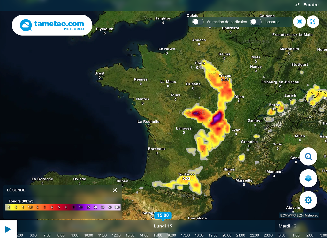The width and height of the screenshot is (327, 238).
Task: Click the Lundi 15 day label
Action: pyautogui.click(x=163, y=226)
